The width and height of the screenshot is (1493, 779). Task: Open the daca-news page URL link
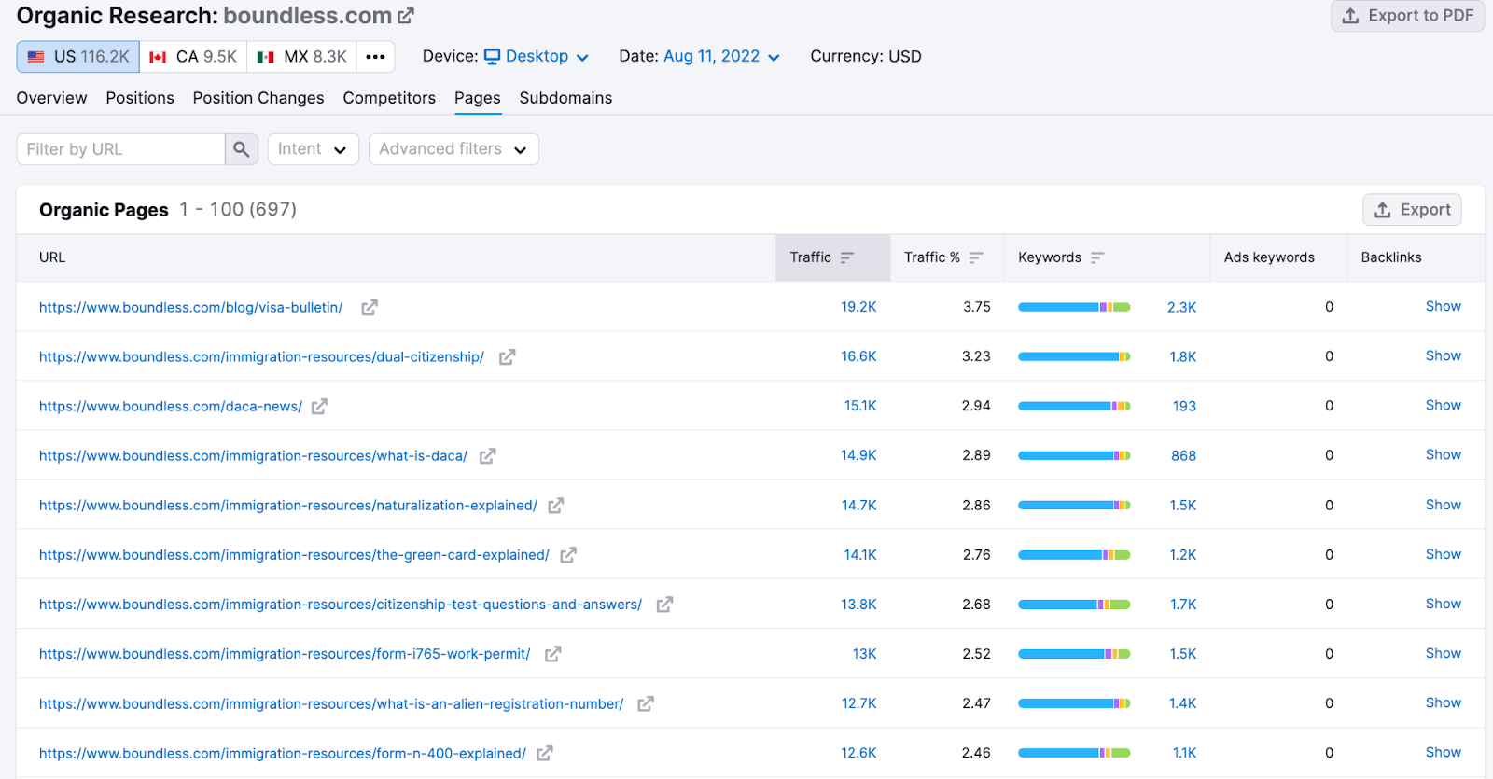pyautogui.click(x=171, y=407)
